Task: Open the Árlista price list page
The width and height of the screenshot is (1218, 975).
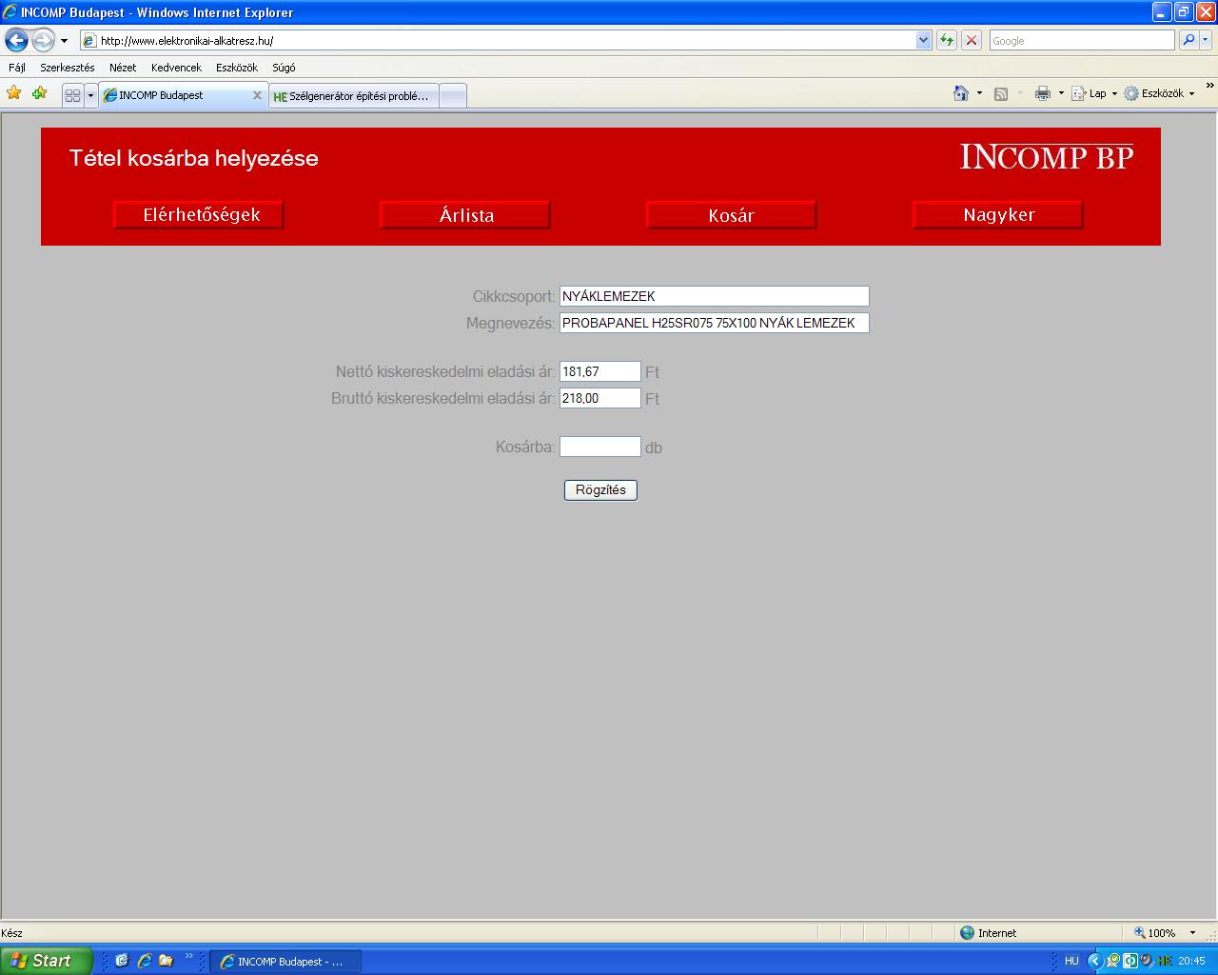Action: pos(465,215)
